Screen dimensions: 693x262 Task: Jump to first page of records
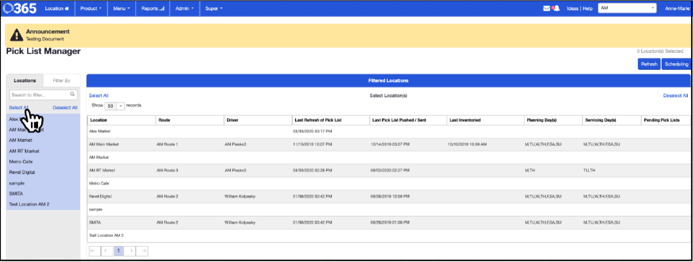[93, 251]
